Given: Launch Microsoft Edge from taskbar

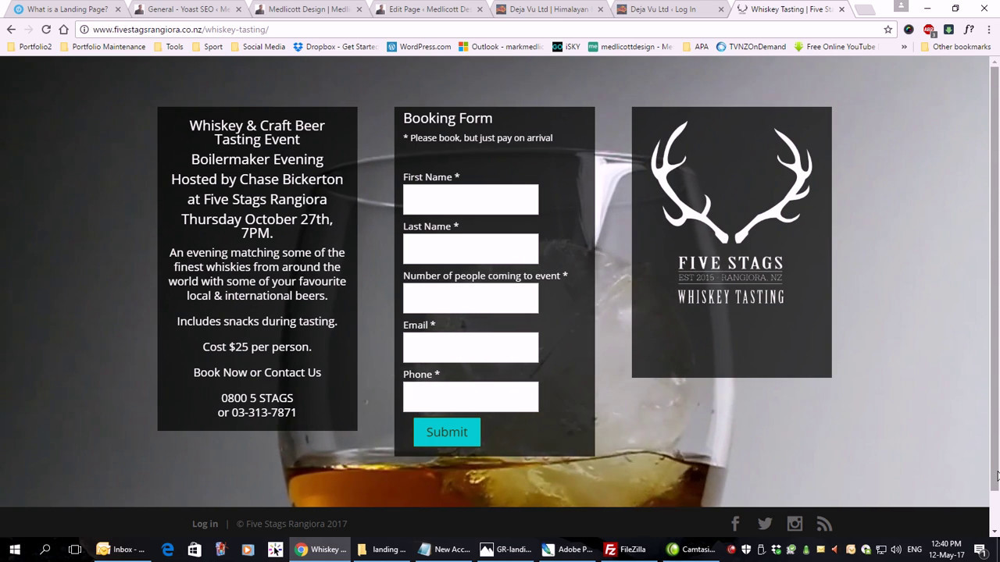Looking at the screenshot, I should 167,550.
